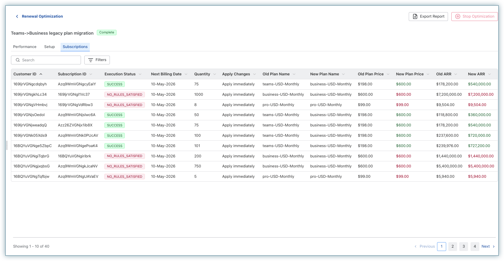504x261 pixels.
Task: Click subscription ID Azz26ZVGNjx1ib8X
Action: coord(75,125)
